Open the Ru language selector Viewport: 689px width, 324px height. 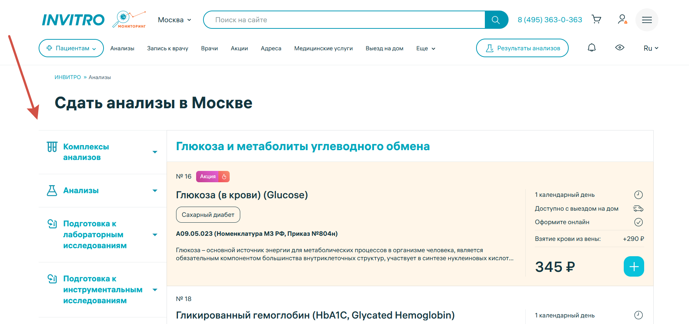coord(651,48)
